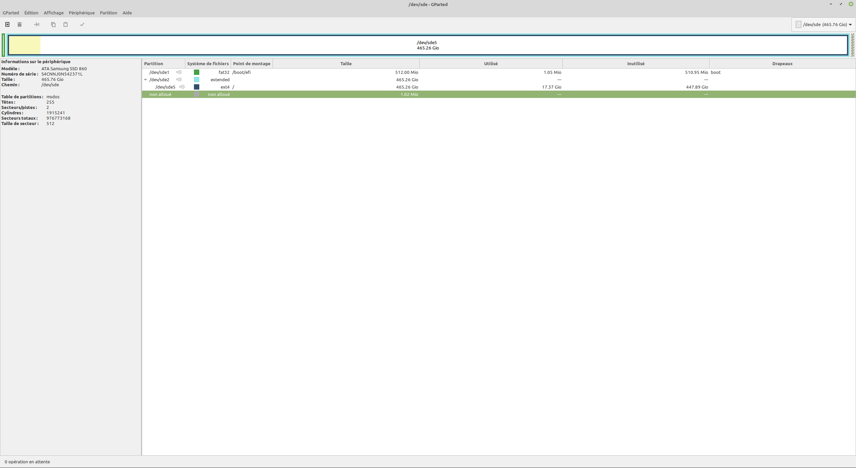856x468 pixels.
Task: Collapse the /dev/sde2 extended partition tree
Action: [145, 80]
